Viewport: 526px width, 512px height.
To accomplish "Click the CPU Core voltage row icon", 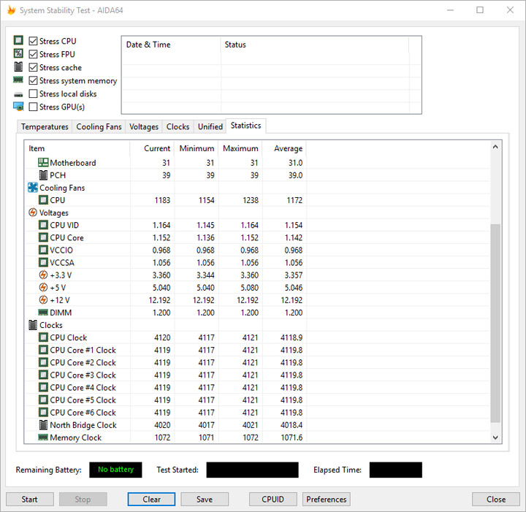I will click(x=43, y=237).
